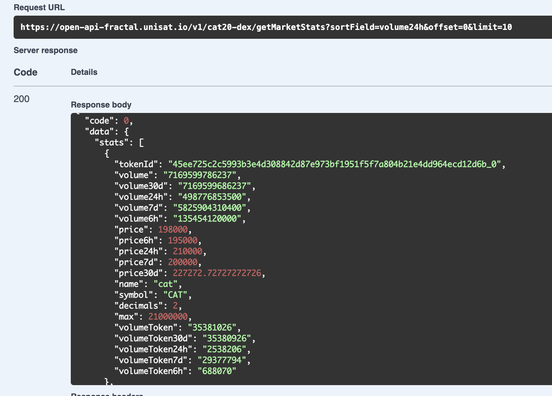Click the tokenId hash value
The height and width of the screenshot is (396, 552).
pyautogui.click(x=335, y=164)
